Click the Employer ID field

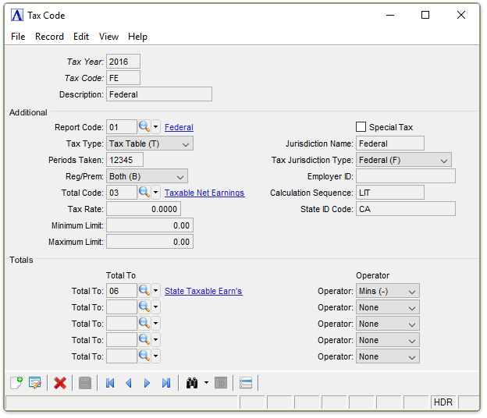pyautogui.click(x=405, y=176)
